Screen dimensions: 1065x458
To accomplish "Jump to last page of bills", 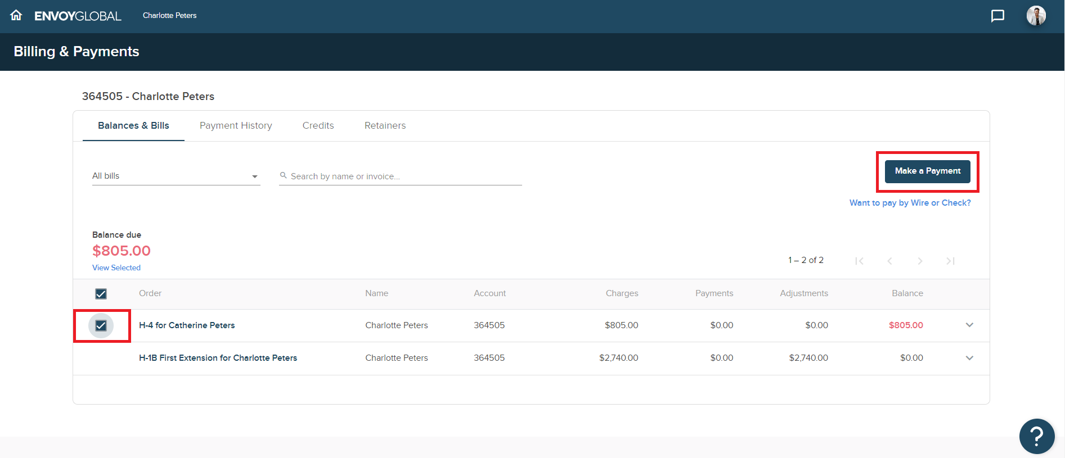I will pyautogui.click(x=950, y=261).
